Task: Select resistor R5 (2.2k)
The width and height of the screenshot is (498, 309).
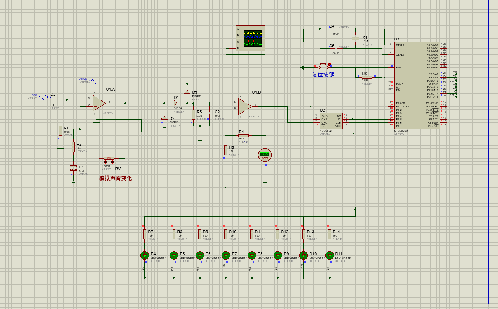Action: (193, 114)
